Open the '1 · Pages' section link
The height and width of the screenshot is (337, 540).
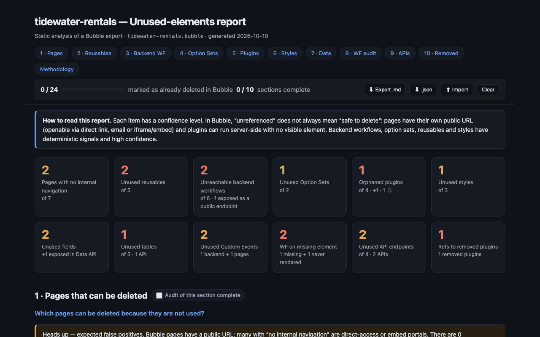(x=51, y=53)
